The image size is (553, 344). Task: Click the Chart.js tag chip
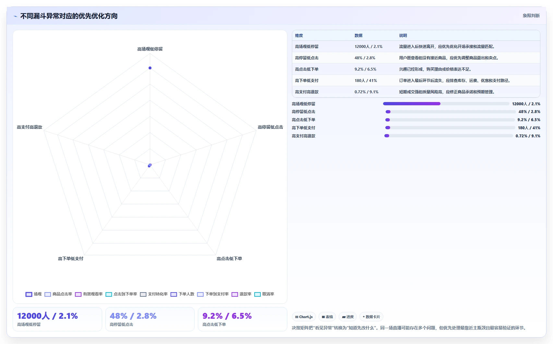click(x=304, y=317)
